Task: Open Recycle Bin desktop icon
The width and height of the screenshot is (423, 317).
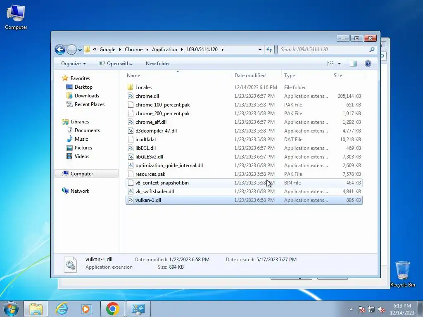Action: pos(402,274)
